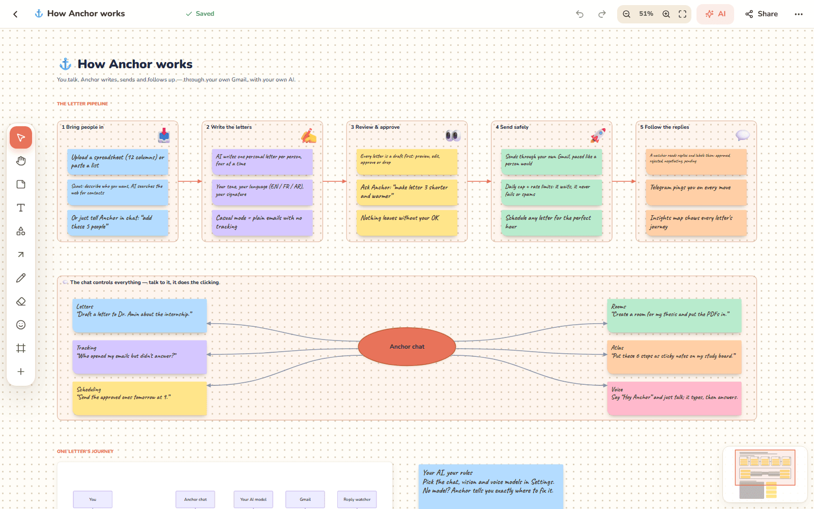This screenshot has width=814, height=509.
Task: Select the 'Telegram pings you' note
Action: click(x=696, y=192)
